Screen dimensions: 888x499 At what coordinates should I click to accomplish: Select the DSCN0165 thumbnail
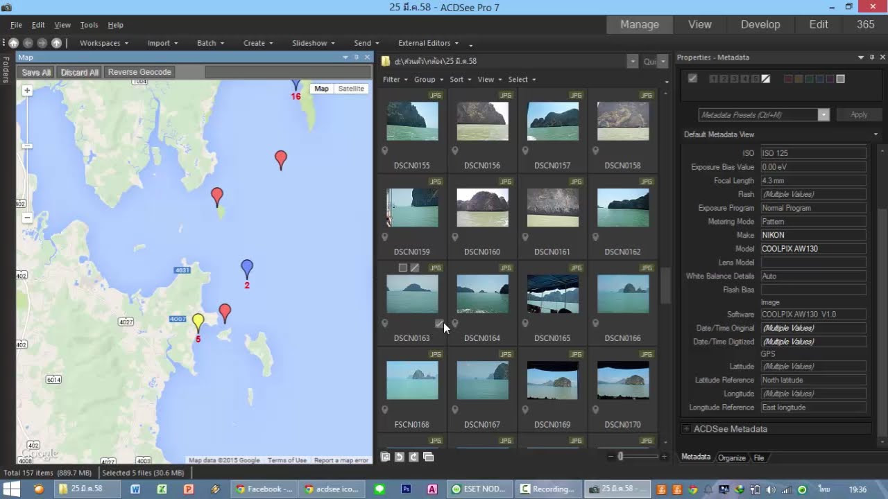click(x=552, y=294)
